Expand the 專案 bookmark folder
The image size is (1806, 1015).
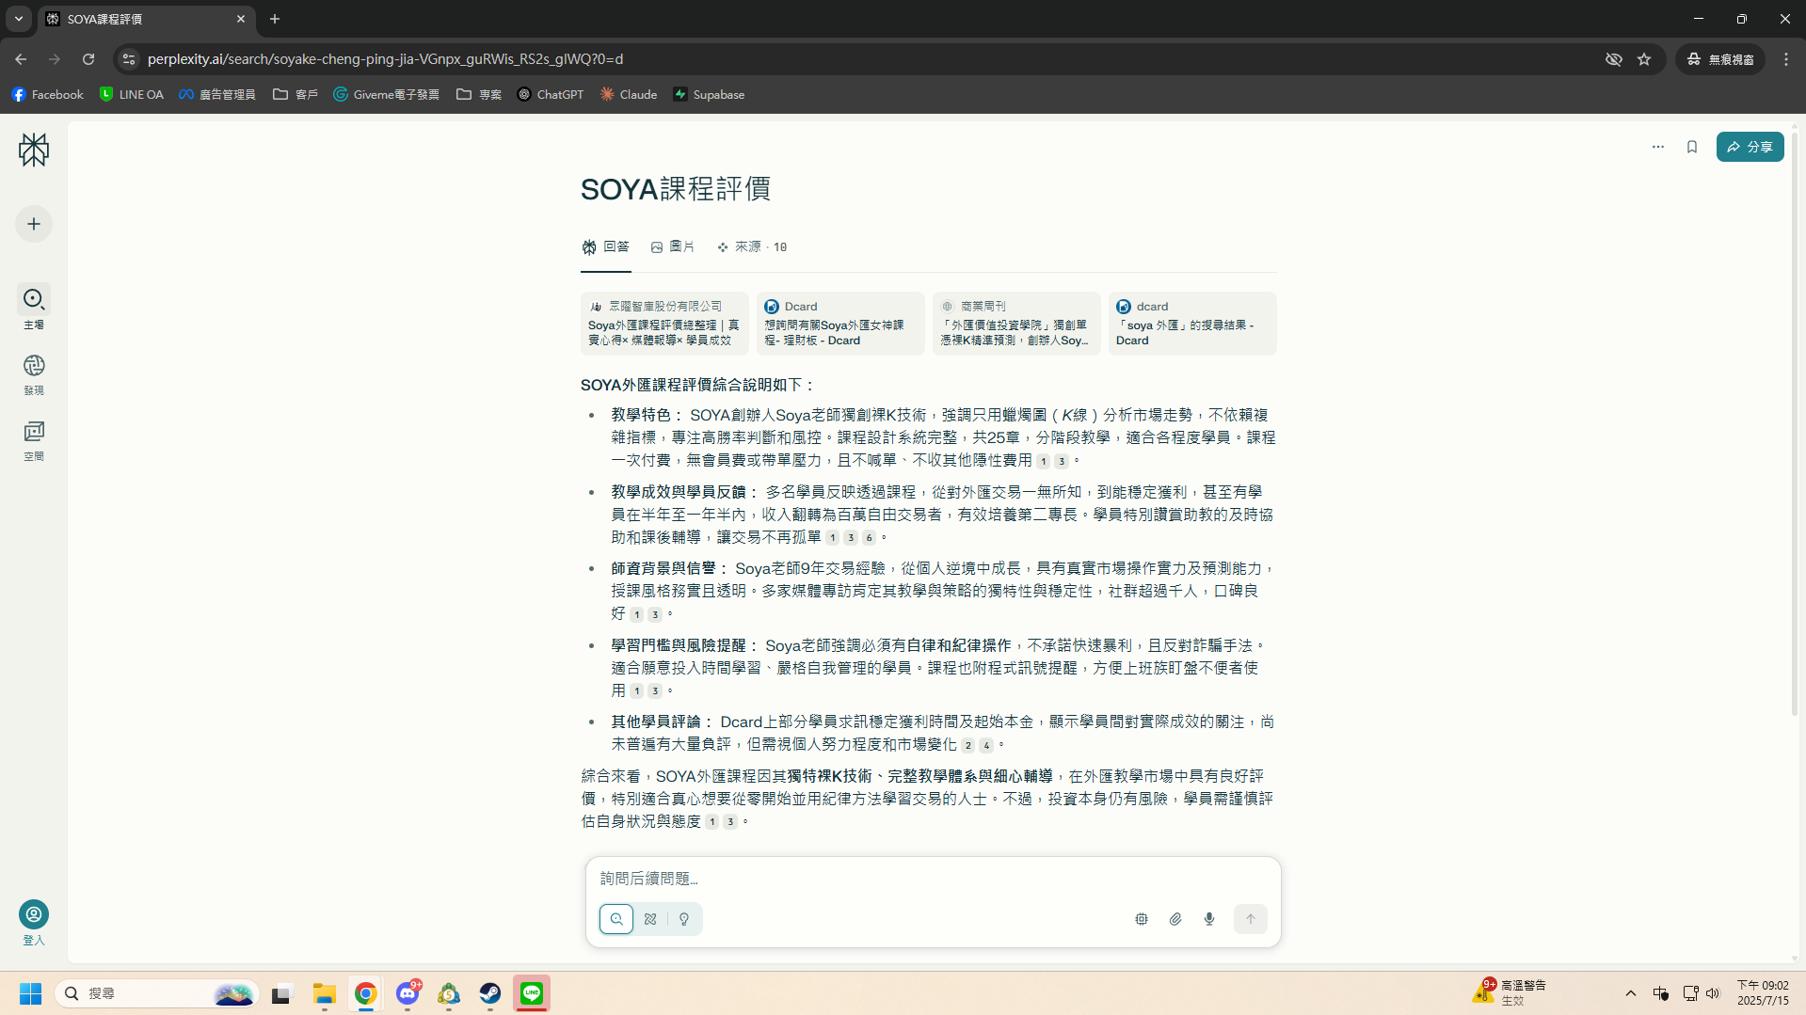(x=479, y=94)
